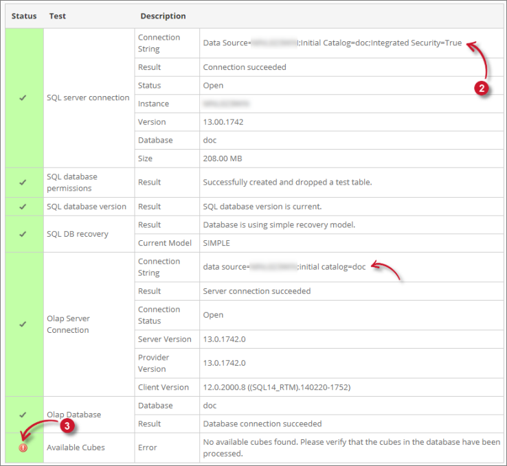Click the 'Connection Status' label
Screen dimensions: 507x466
click(159, 315)
